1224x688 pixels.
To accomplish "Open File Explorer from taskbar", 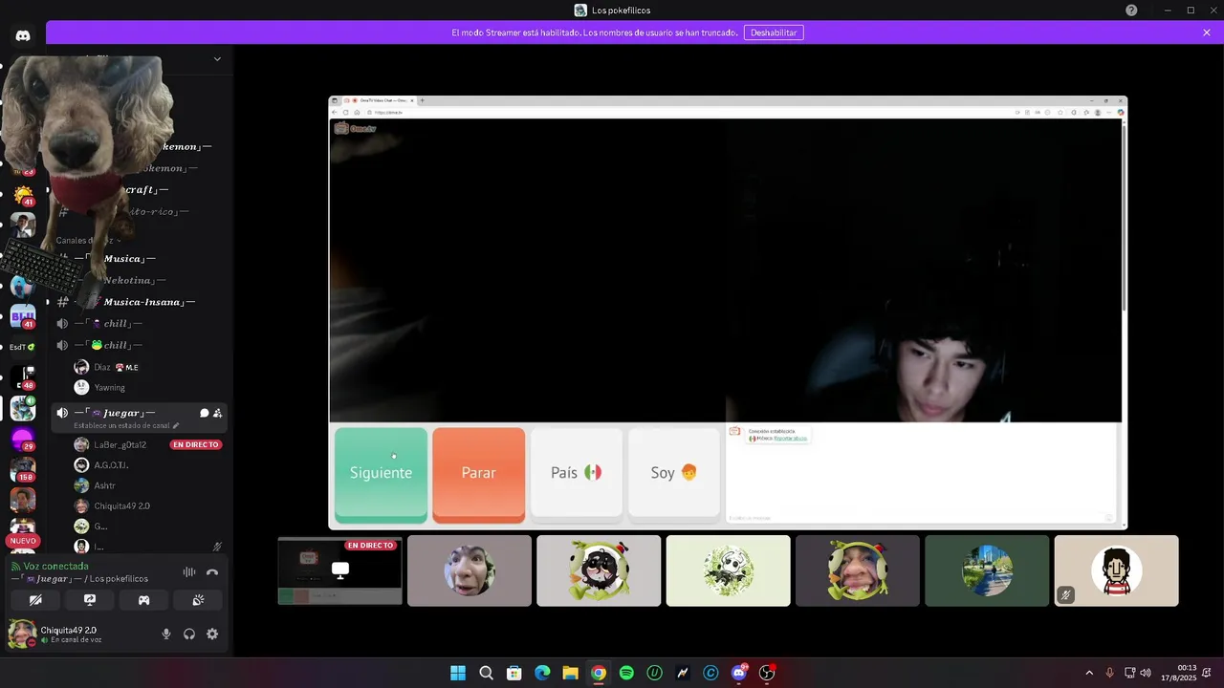I will [x=570, y=673].
